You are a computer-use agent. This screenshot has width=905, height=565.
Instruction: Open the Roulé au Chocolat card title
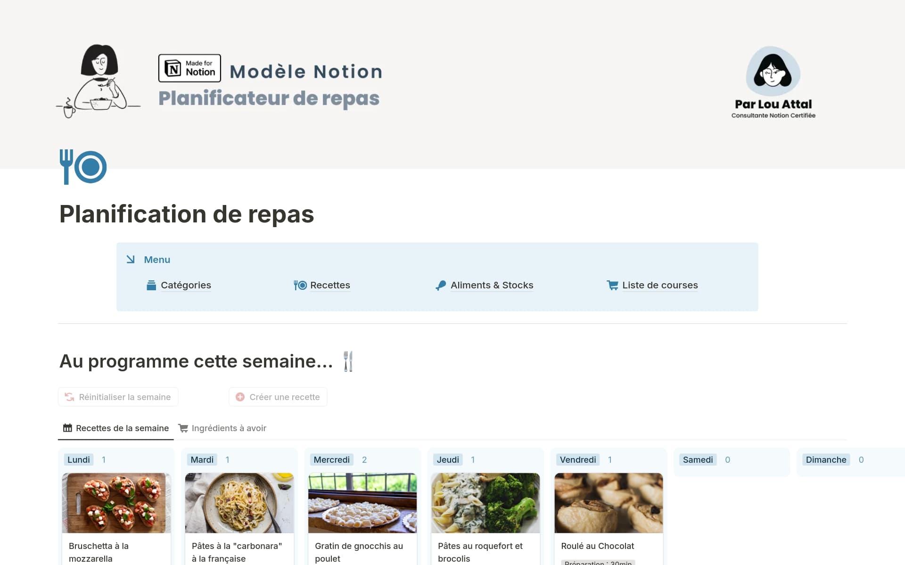(x=597, y=546)
